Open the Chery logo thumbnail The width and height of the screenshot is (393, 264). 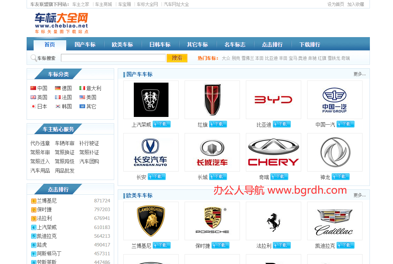273,152
